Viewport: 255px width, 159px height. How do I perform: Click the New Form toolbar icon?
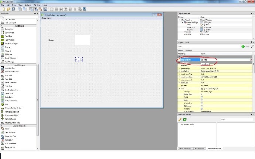coord(4,9)
